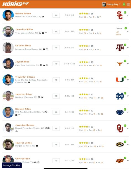Click Manage Cookies button
Screen dimensions: 131x170
click(x=12, y=165)
